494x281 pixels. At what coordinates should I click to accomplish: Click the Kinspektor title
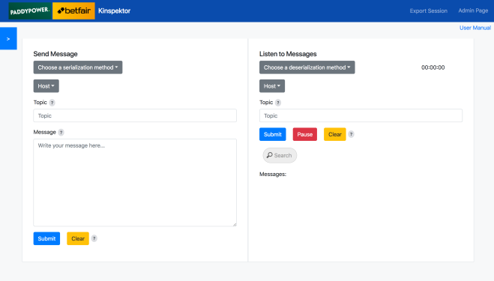pos(115,10)
